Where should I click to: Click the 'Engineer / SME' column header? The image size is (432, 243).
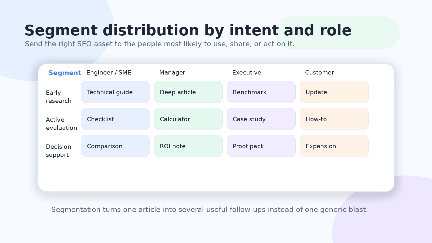[x=109, y=73]
